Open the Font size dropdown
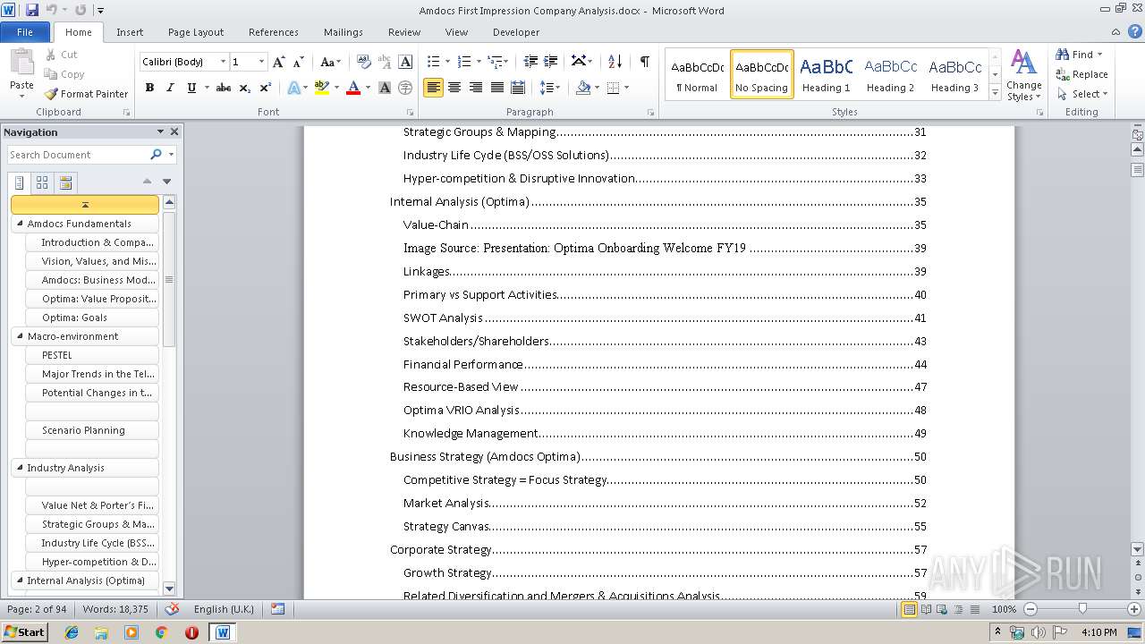1145x644 pixels. click(x=261, y=62)
